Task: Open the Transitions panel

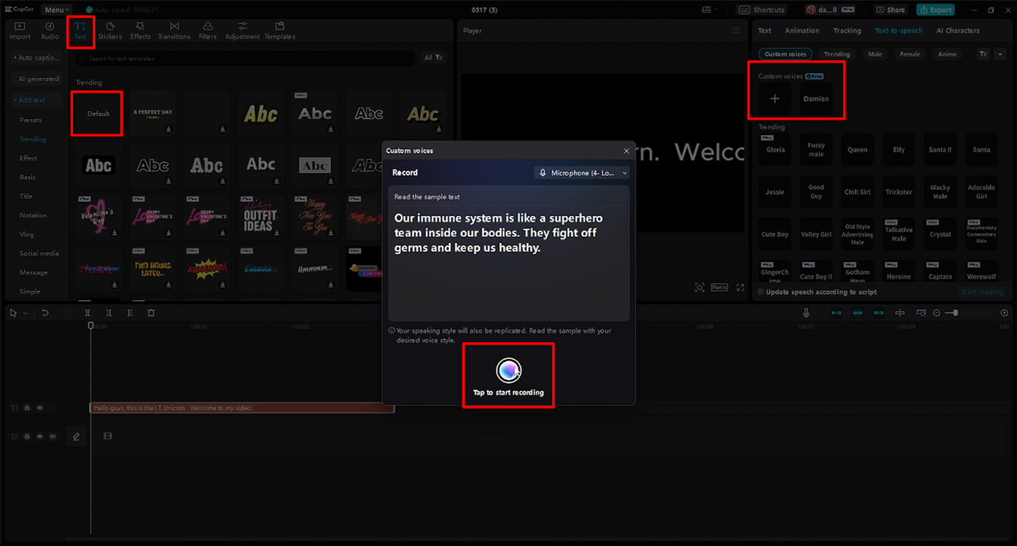Action: pyautogui.click(x=174, y=31)
